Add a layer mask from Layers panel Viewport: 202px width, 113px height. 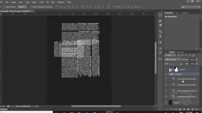click(x=180, y=110)
